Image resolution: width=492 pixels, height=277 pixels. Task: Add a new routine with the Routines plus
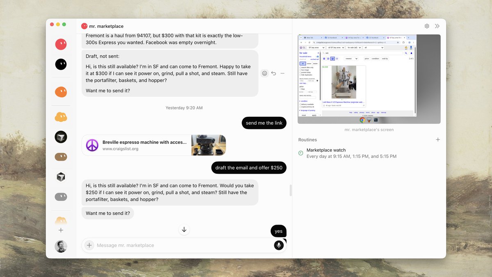[438, 140]
